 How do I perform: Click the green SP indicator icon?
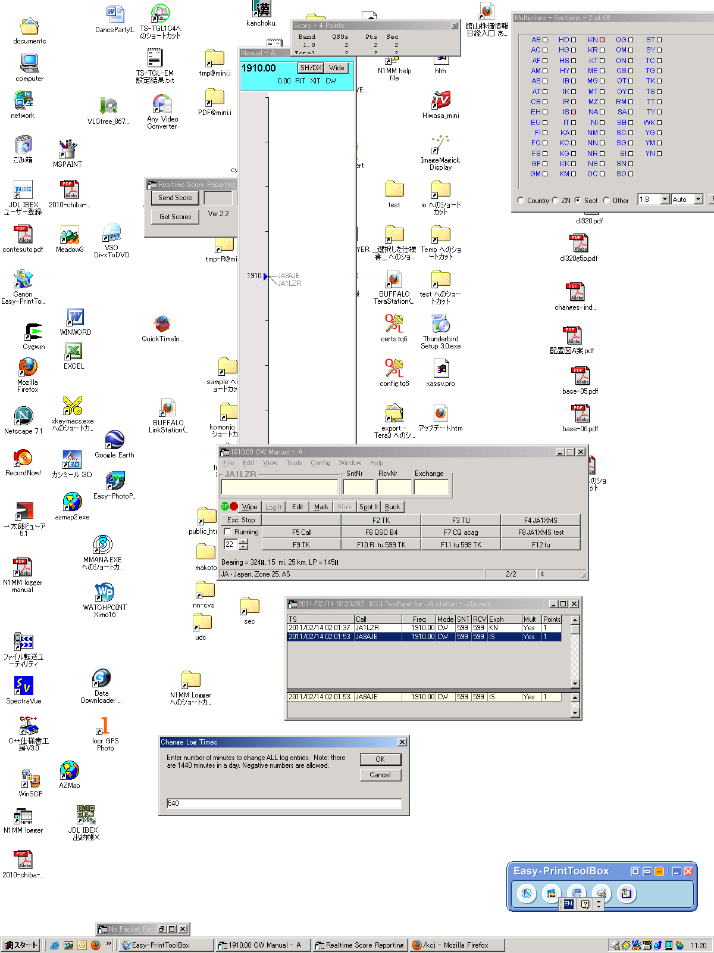[225, 506]
